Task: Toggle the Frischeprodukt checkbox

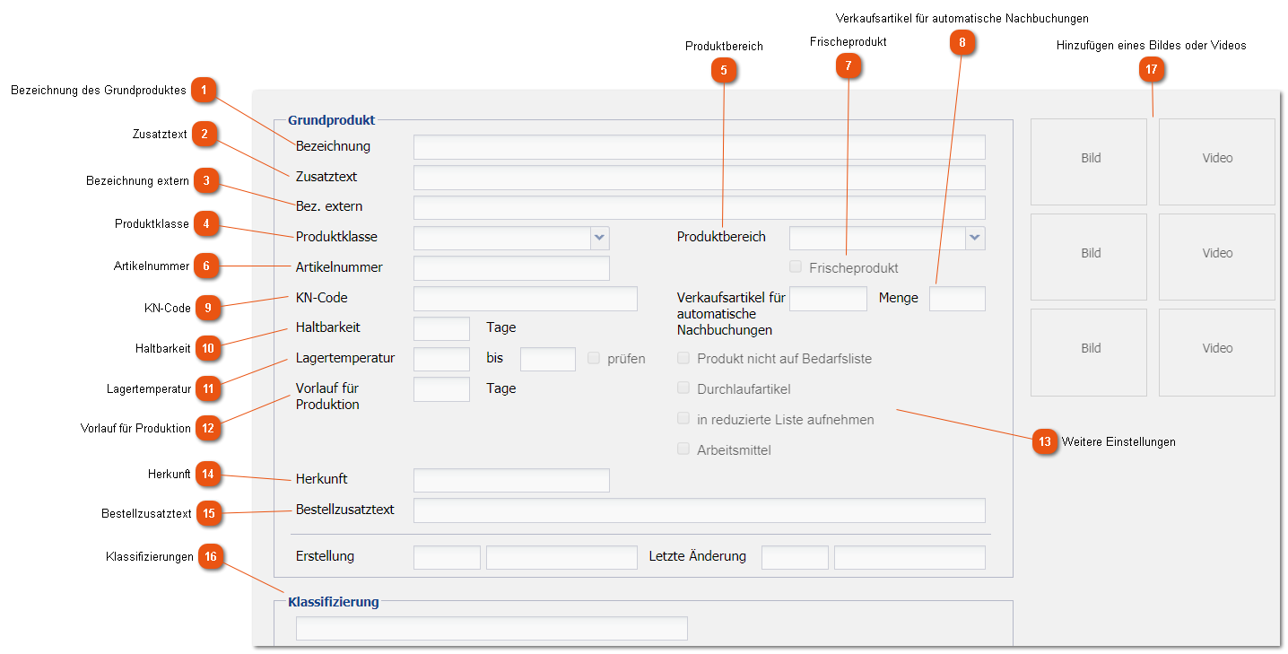Action: [795, 266]
